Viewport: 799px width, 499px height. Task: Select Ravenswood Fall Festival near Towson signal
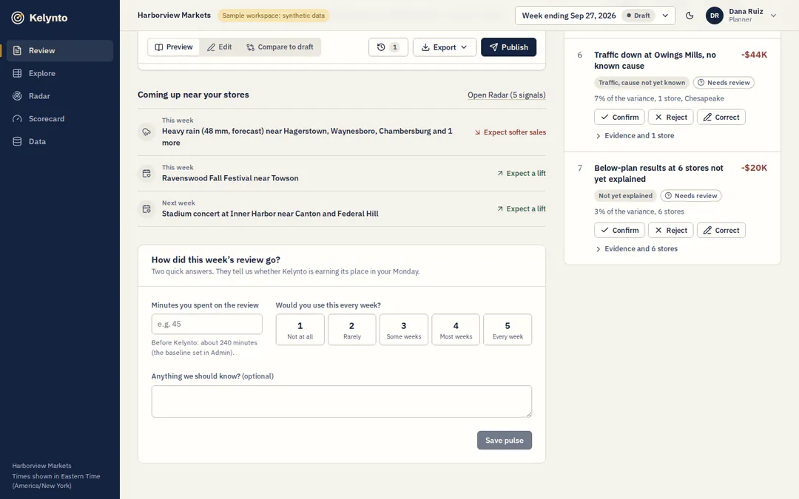[341, 173]
